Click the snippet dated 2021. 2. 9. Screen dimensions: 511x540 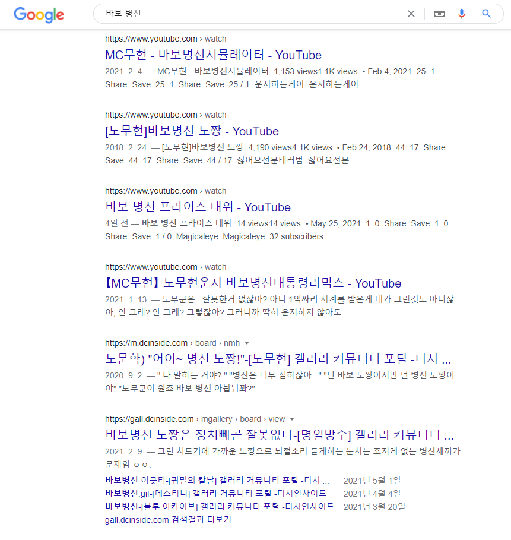point(283,457)
